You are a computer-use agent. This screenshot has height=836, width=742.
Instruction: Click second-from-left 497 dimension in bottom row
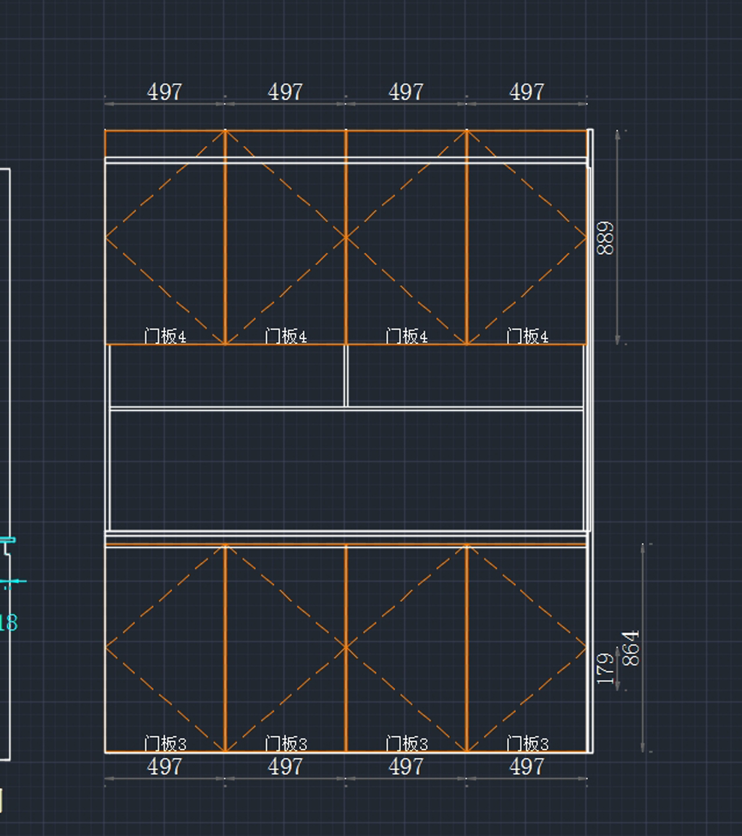point(285,767)
